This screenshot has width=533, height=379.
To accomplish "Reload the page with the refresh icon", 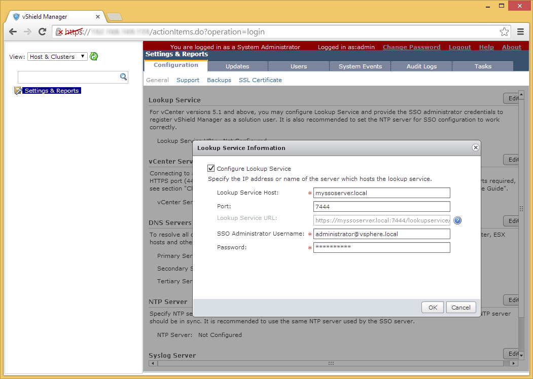I will pyautogui.click(x=43, y=31).
